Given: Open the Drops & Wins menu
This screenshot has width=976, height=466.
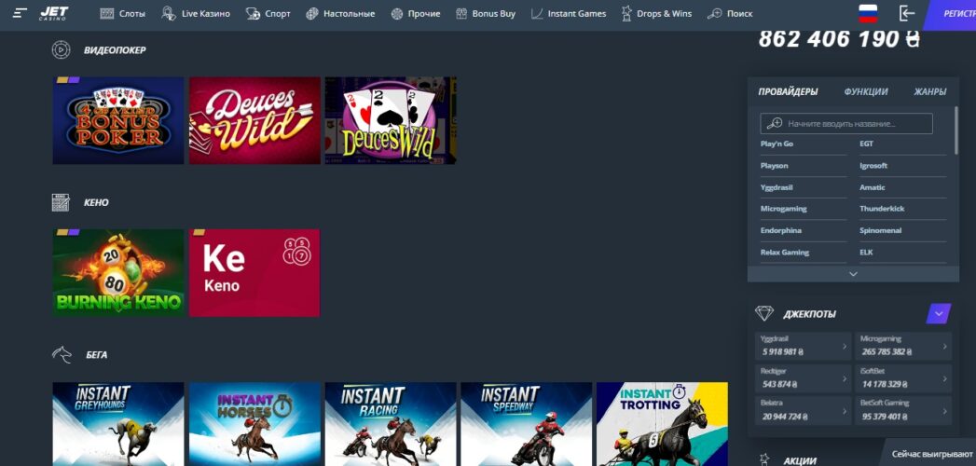Looking at the screenshot, I should tap(656, 14).
